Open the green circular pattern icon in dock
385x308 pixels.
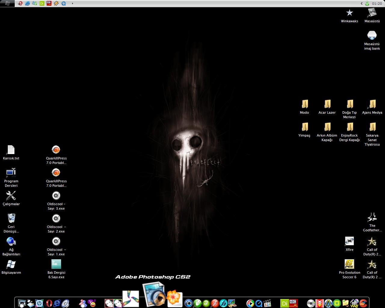(337, 303)
